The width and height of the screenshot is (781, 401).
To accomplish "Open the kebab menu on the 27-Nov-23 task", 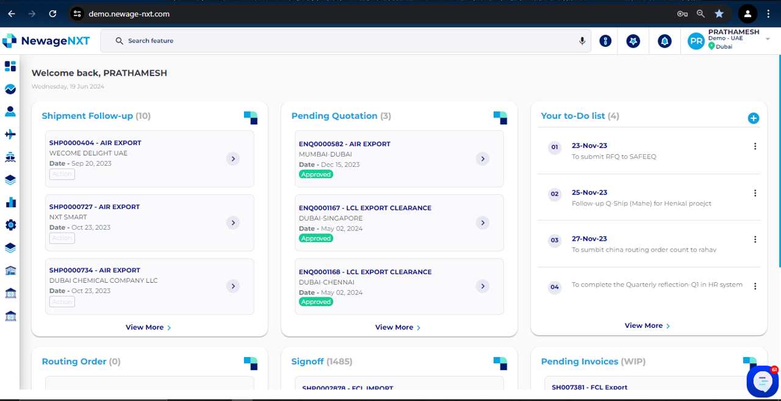I will [x=755, y=240].
